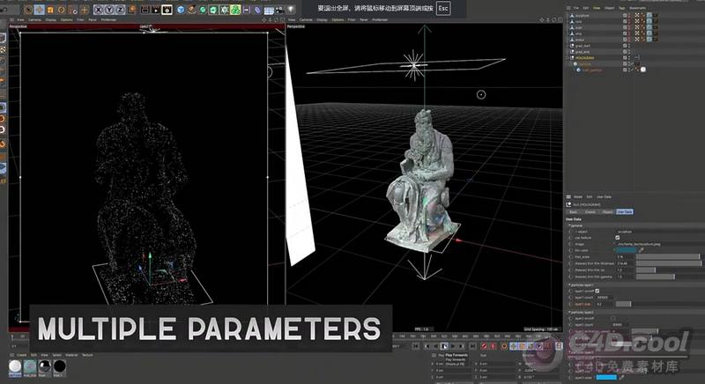Toggle the Y axis lock
705x384 pixels.
coord(108,10)
